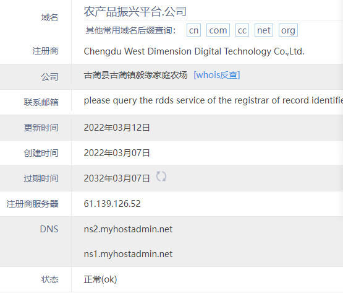This screenshot has height=293, width=343.
Task: Click the domain name 农产品振兴平台.公司
Action: pyautogui.click(x=135, y=12)
